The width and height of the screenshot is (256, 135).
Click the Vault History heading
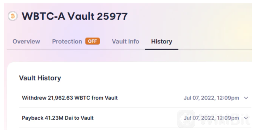click(x=40, y=78)
